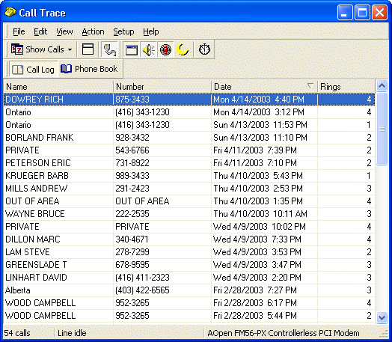This screenshot has height=342, width=392.
Task: Open the Show Calls dropdown arrow
Action: 70,49
